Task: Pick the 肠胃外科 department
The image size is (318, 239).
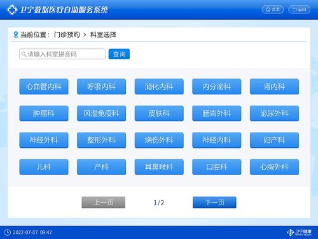Action: point(217,113)
